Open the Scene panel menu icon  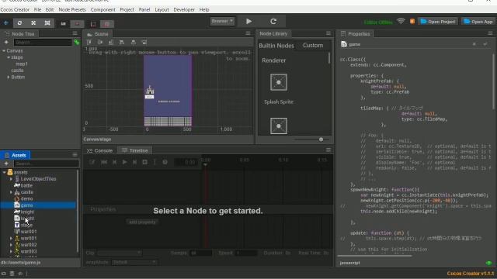248,33
